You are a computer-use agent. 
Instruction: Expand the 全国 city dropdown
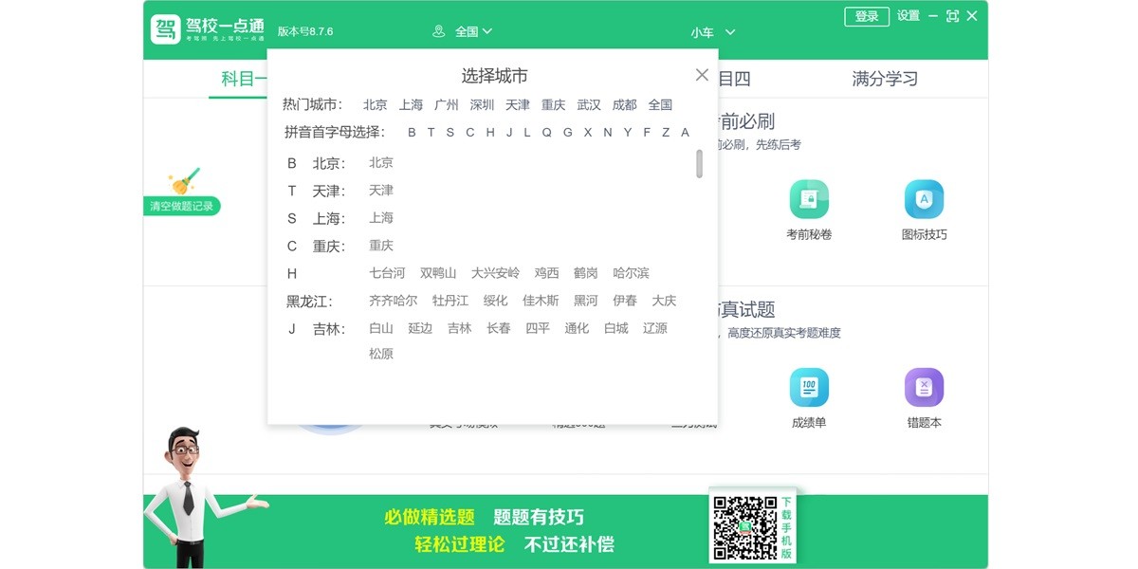point(471,29)
